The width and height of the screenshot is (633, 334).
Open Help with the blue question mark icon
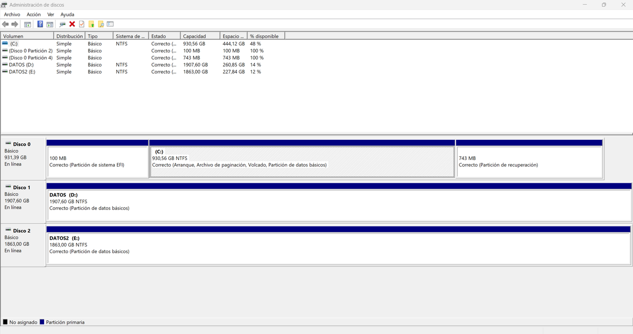(40, 24)
